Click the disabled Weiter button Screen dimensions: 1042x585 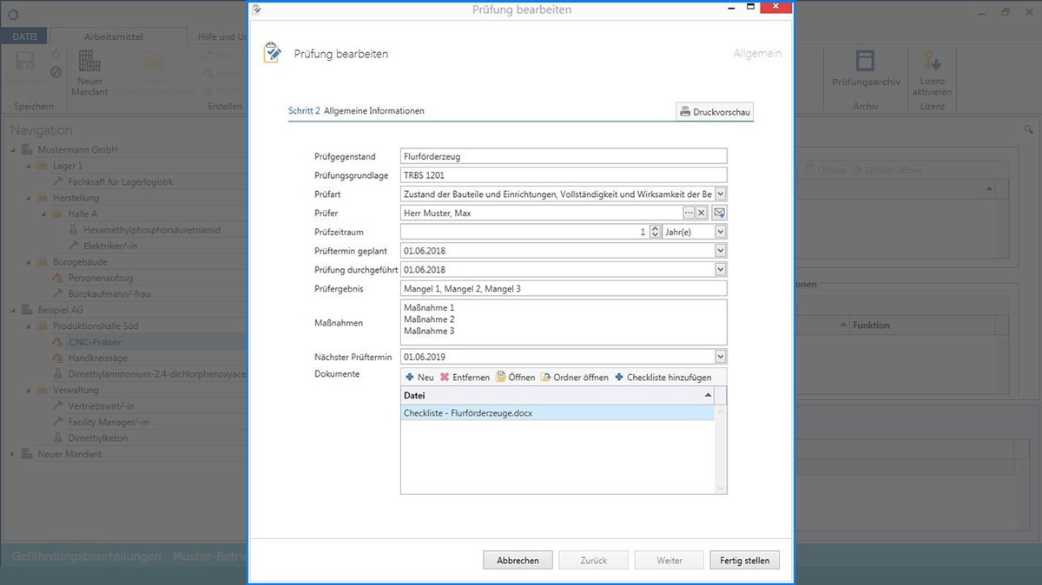coord(669,560)
